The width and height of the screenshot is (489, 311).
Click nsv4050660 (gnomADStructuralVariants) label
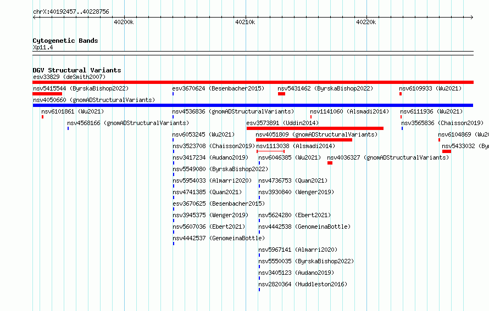[x=94, y=100]
